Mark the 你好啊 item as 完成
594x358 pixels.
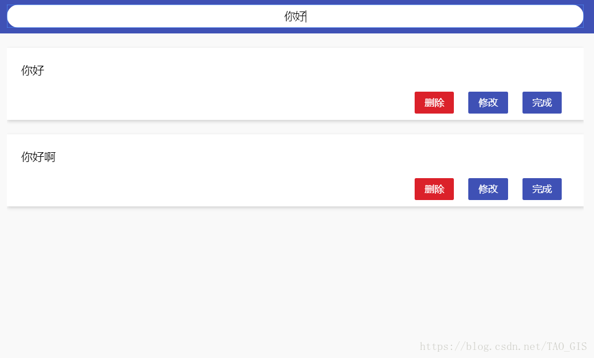[x=542, y=189]
